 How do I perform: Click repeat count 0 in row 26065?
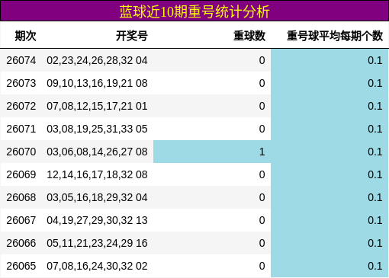click(262, 266)
